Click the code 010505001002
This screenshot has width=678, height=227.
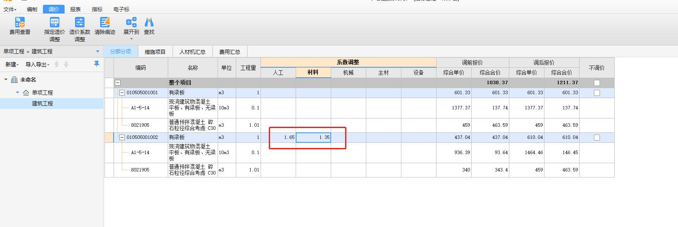pyautogui.click(x=142, y=138)
